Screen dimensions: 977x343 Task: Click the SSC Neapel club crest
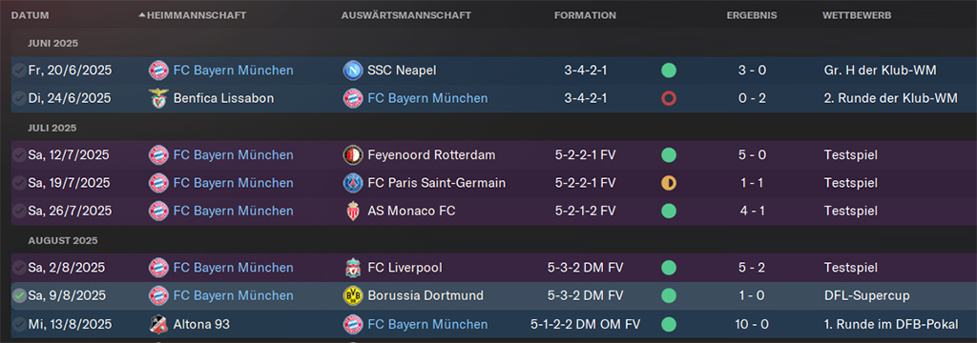click(x=353, y=71)
